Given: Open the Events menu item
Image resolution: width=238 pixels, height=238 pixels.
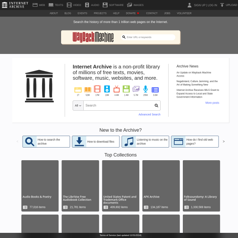Looking at the screenshot, I should tap(83, 13).
